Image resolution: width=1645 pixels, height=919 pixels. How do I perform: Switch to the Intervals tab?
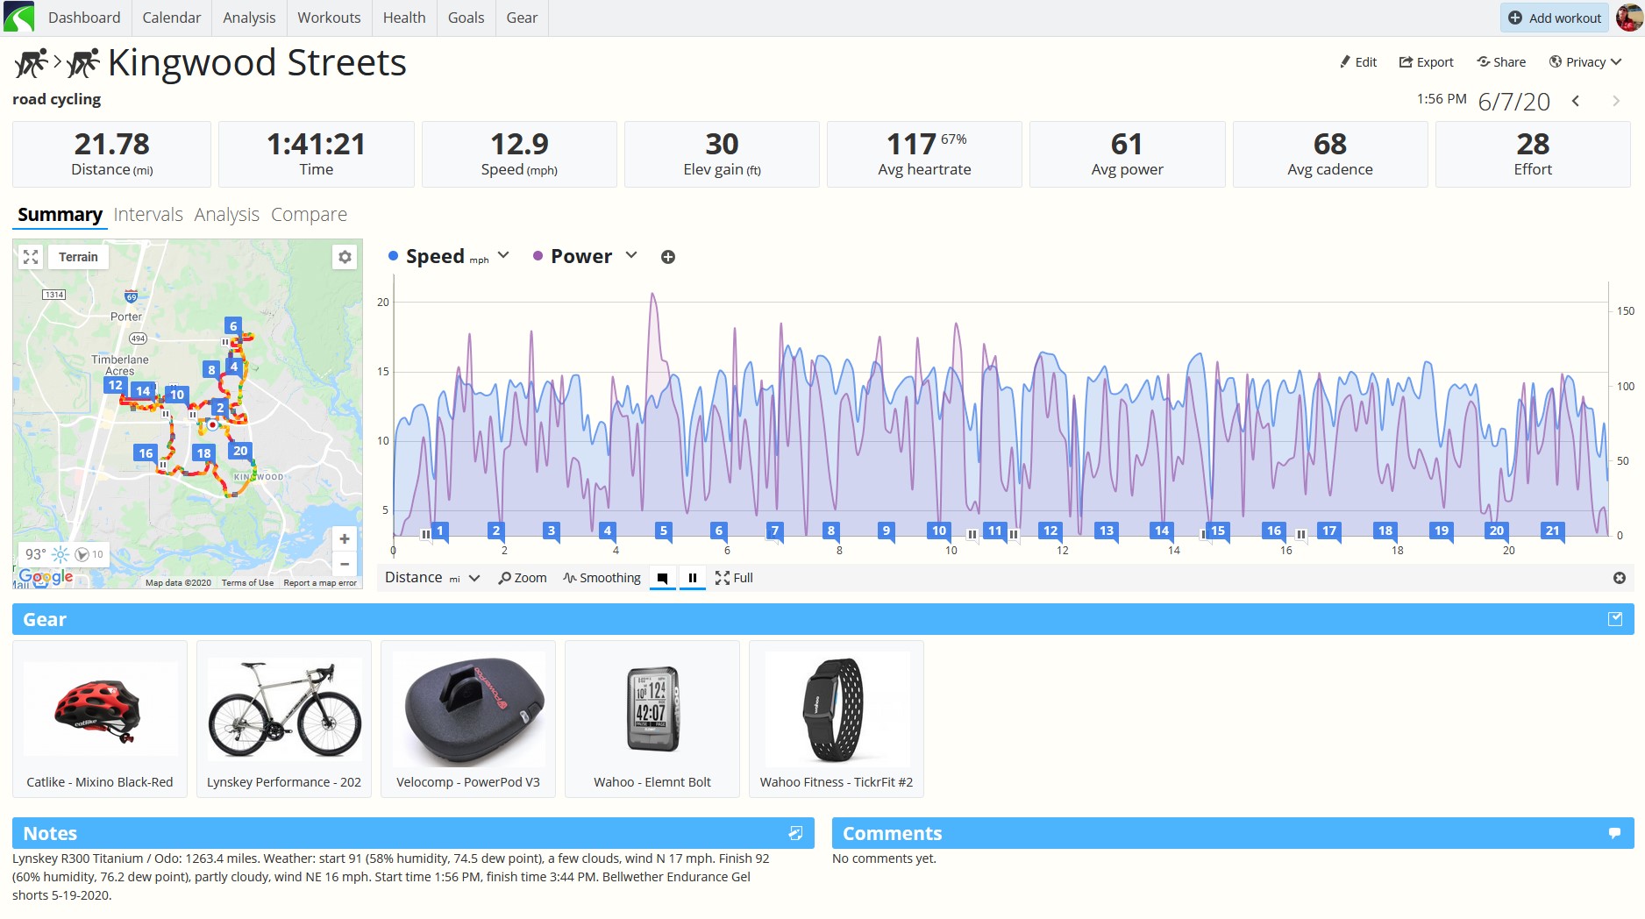point(148,215)
